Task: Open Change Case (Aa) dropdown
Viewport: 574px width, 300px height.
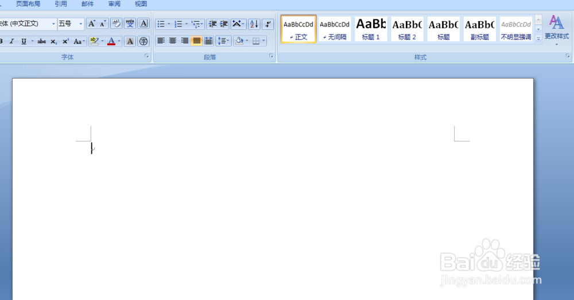Action: point(79,41)
